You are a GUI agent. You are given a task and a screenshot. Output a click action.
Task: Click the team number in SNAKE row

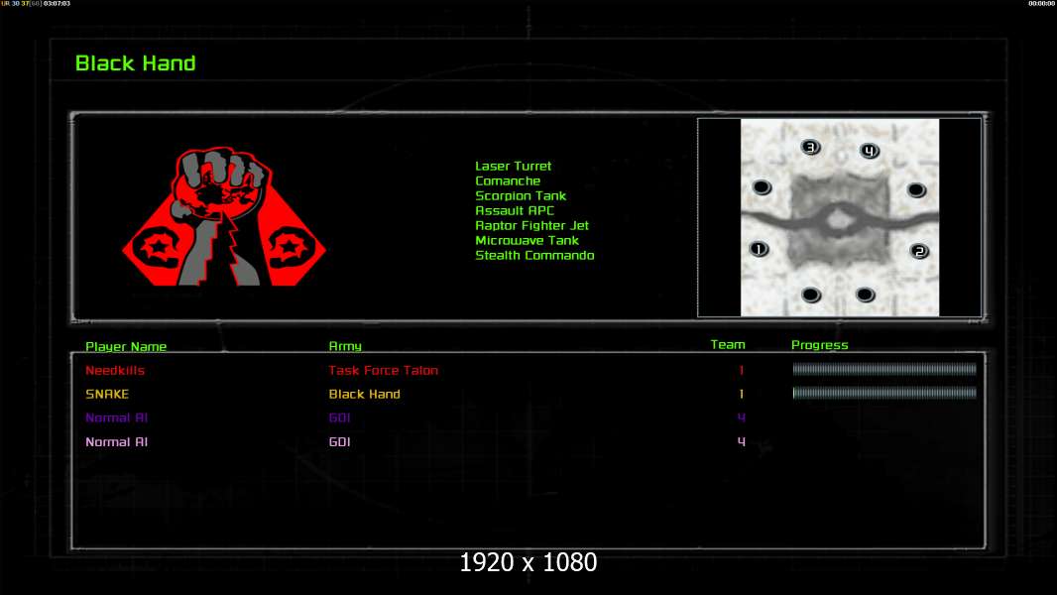click(741, 394)
